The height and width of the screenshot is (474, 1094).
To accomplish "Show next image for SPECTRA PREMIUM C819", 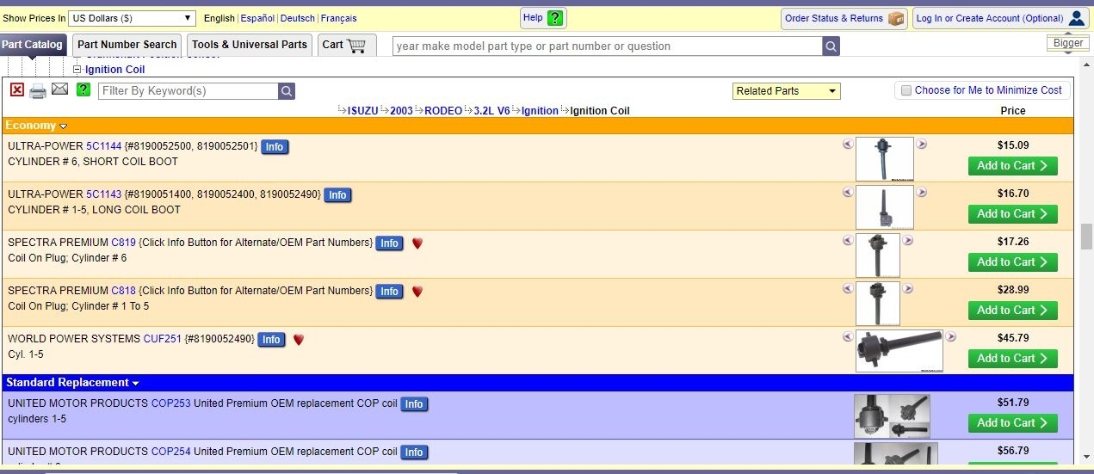I will click(908, 241).
